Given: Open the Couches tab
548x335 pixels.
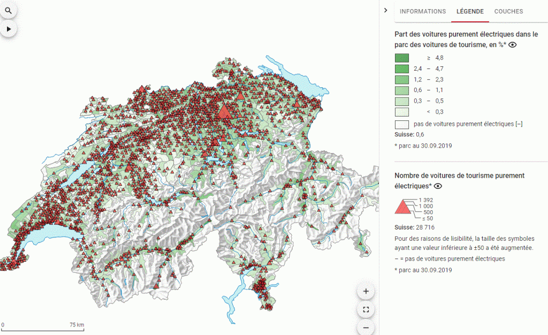Looking at the screenshot, I should pos(508,11).
